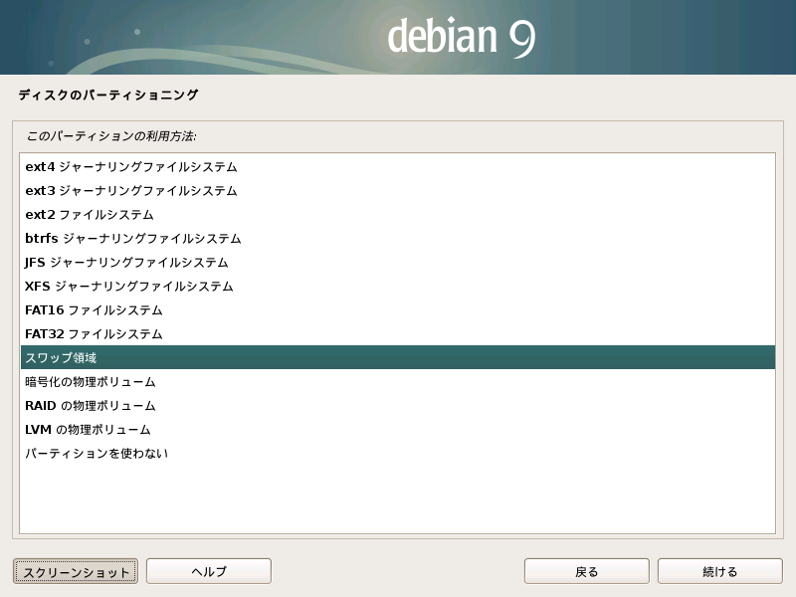Image resolution: width=796 pixels, height=597 pixels.
Task: Go back using the 戻る button
Action: coord(587,571)
